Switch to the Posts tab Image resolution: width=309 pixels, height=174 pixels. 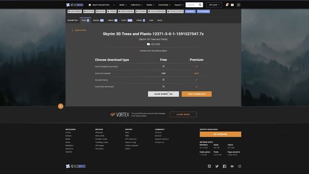coord(126,20)
